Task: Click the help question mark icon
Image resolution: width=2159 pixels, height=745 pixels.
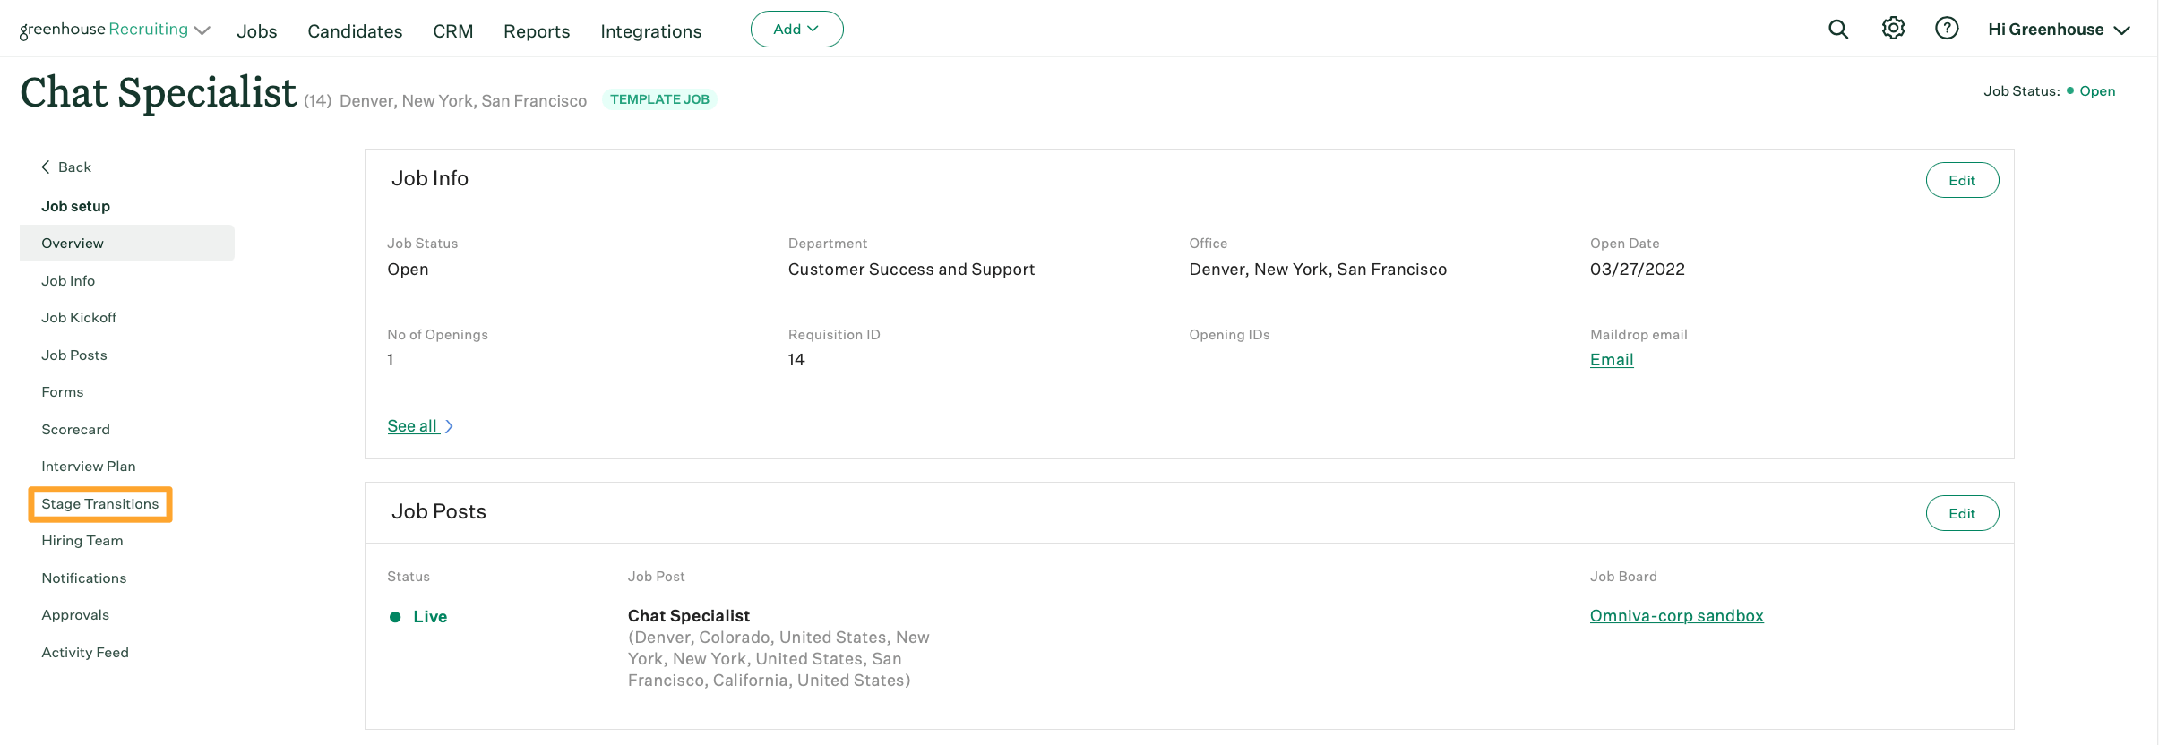Action: coord(1947,29)
